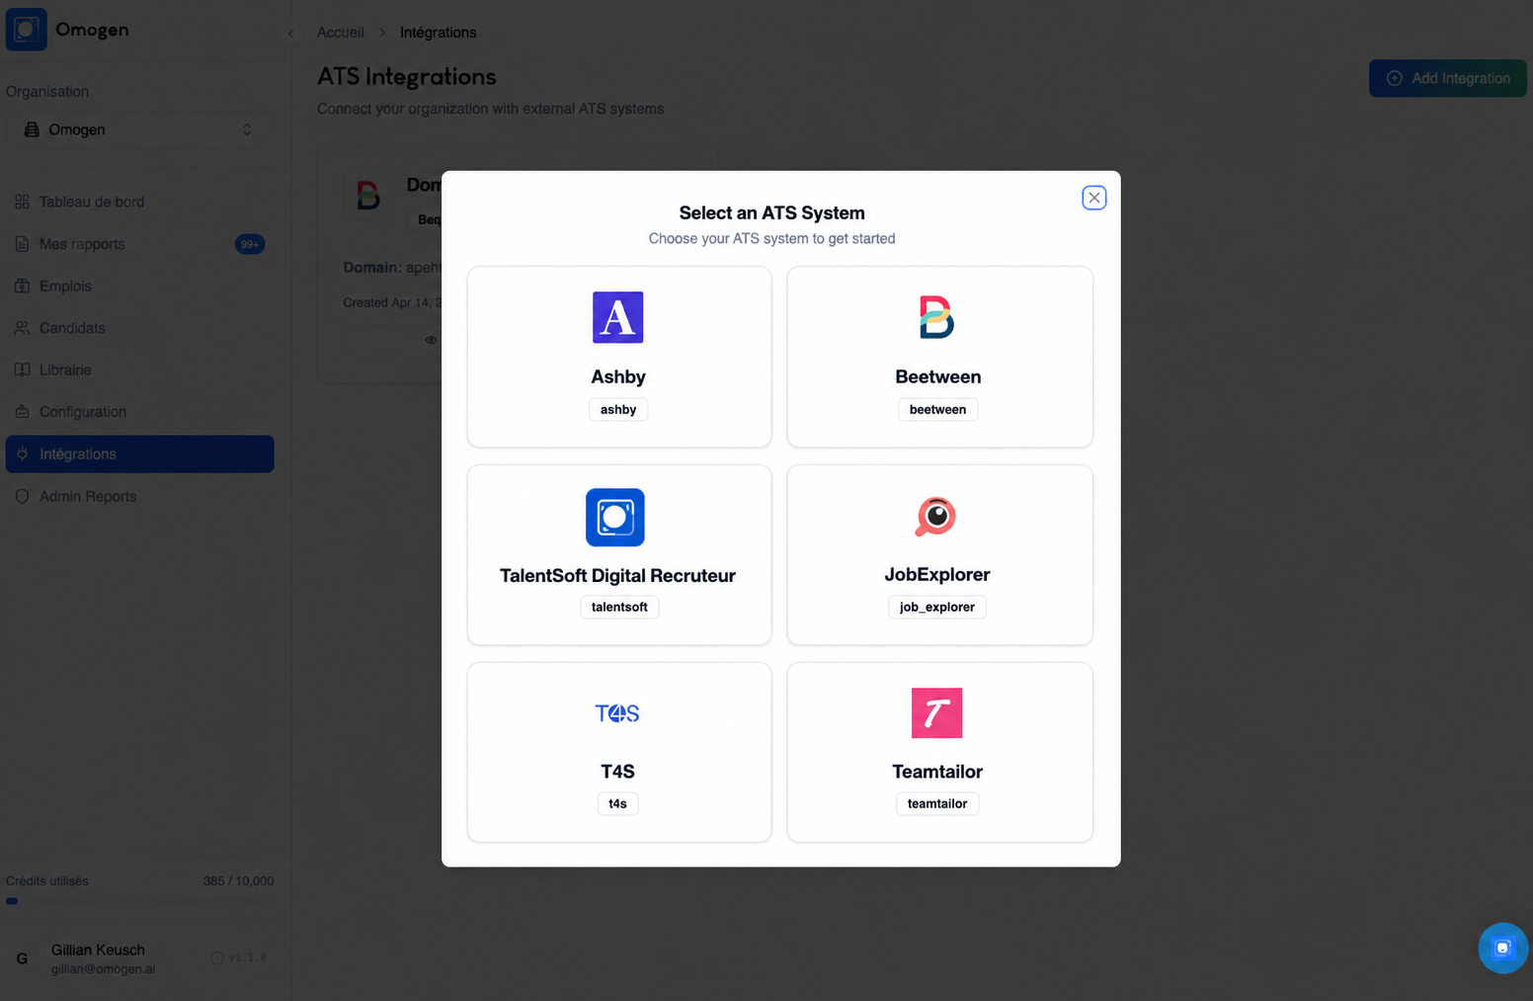
Task: Choose the T4S logo
Action: point(617,712)
